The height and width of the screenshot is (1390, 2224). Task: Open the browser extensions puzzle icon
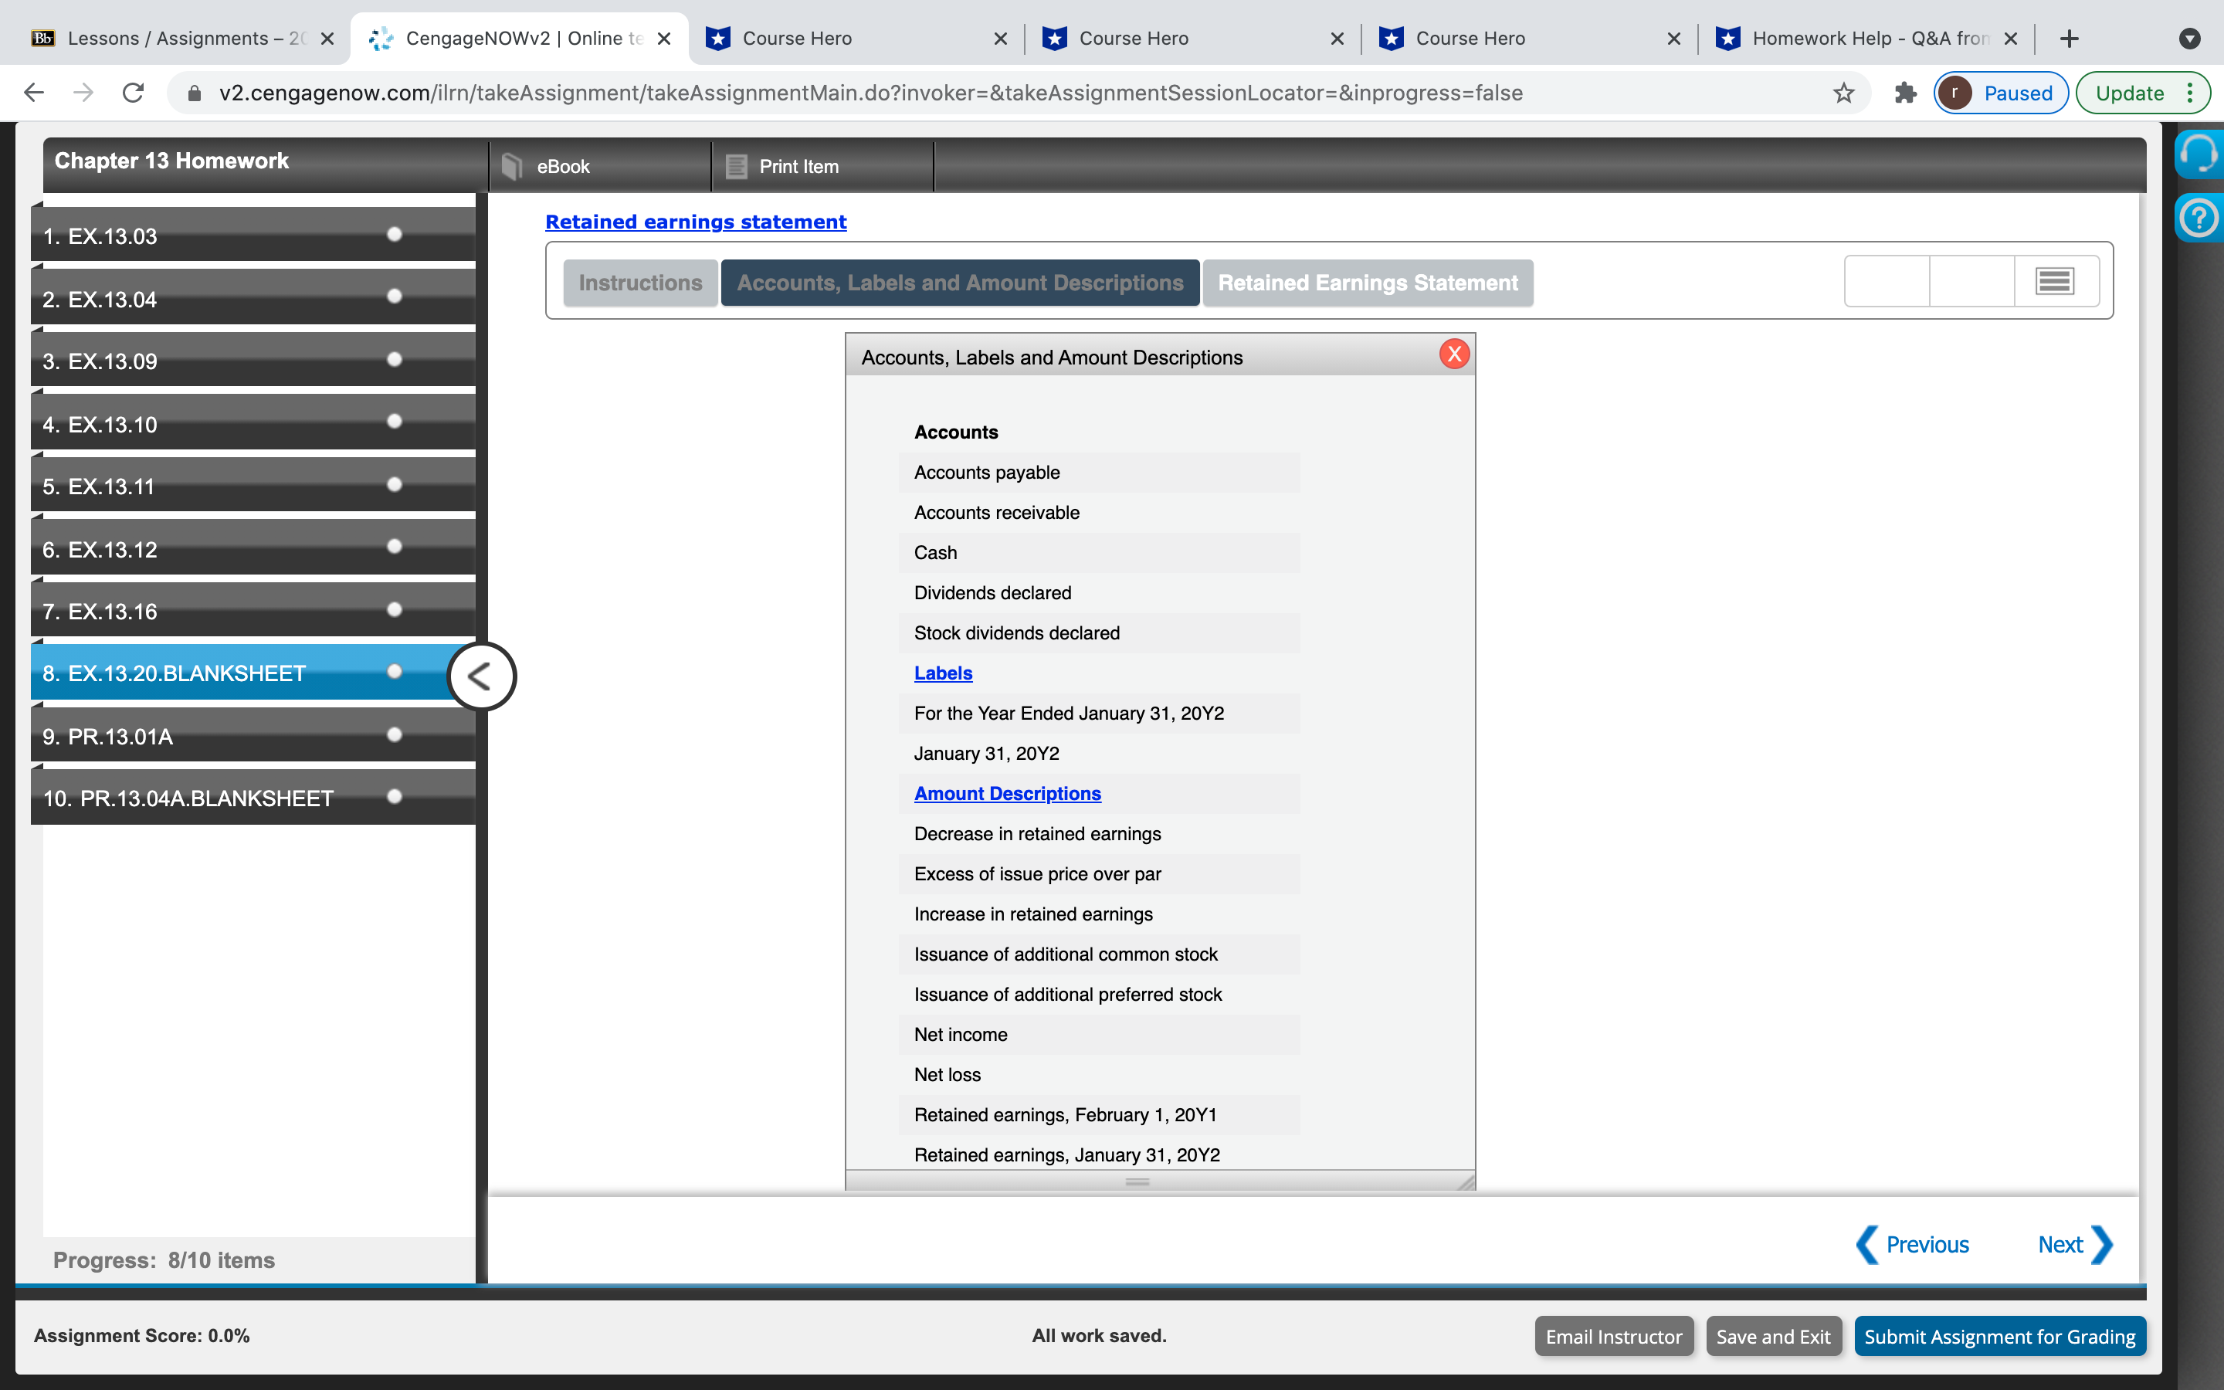pyautogui.click(x=1905, y=93)
